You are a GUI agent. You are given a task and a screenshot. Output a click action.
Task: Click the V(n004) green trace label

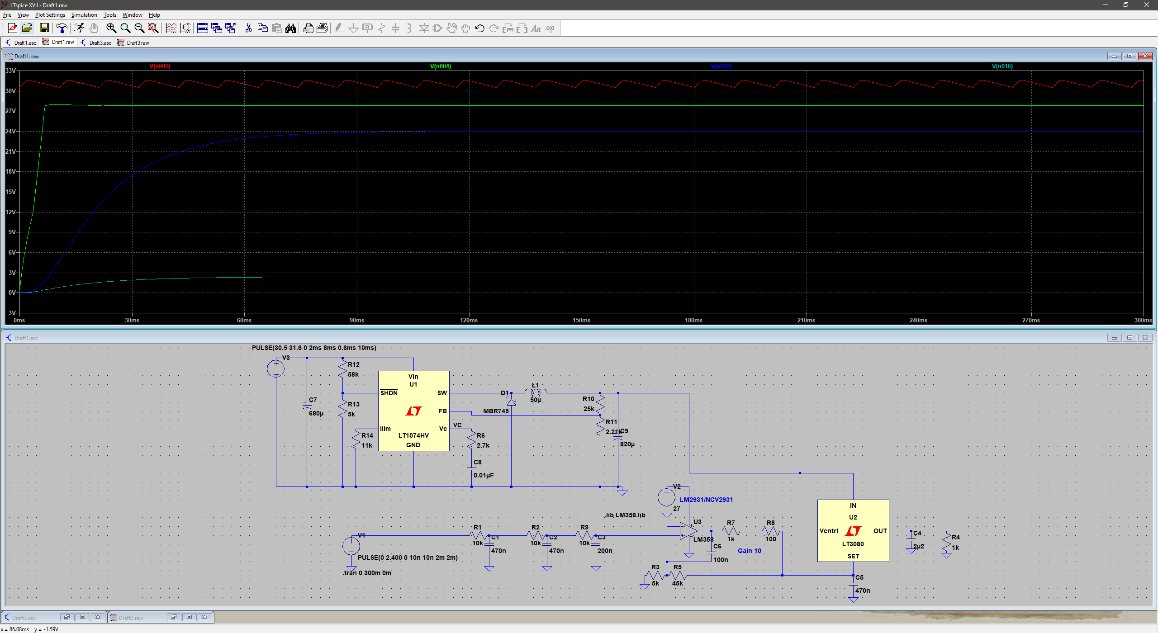[441, 66]
